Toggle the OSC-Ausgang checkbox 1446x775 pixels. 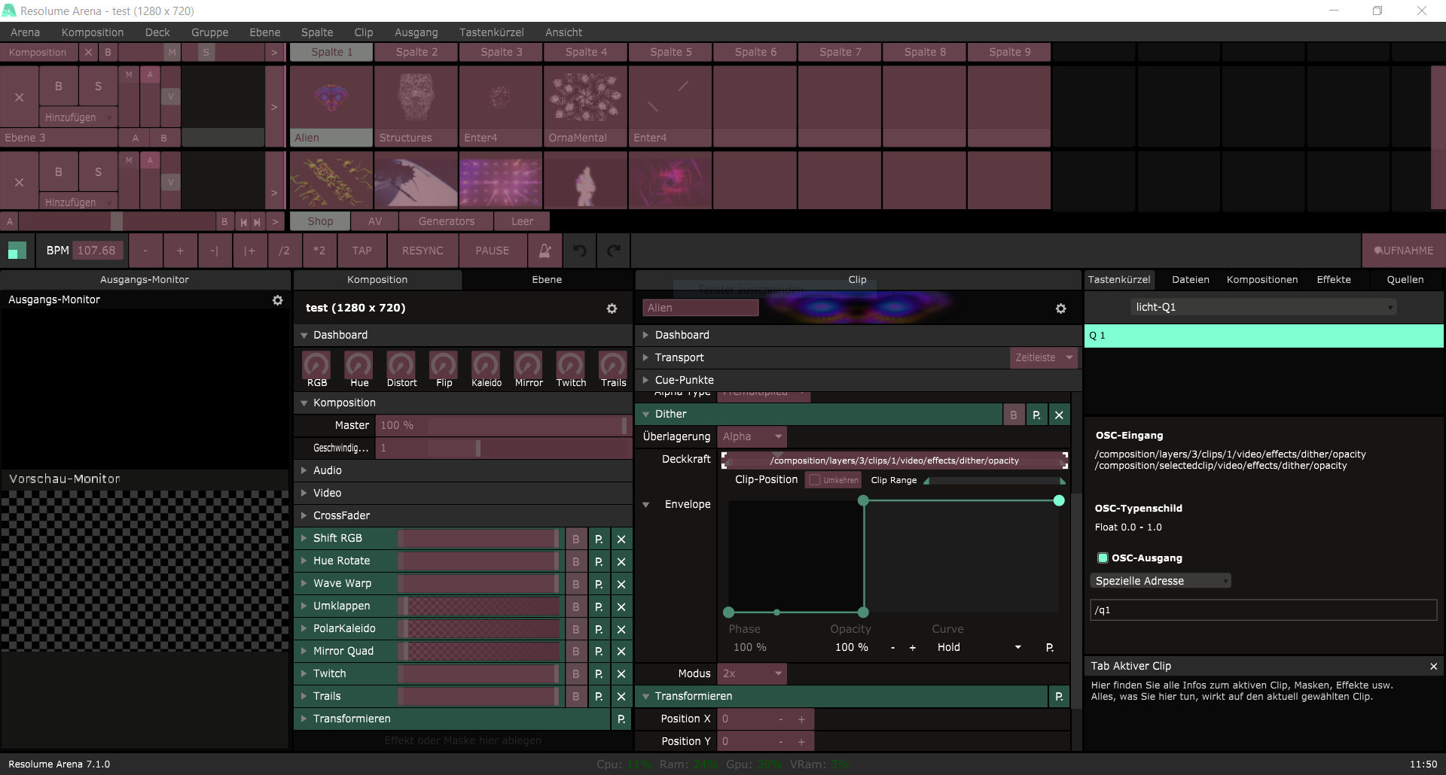[1103, 558]
